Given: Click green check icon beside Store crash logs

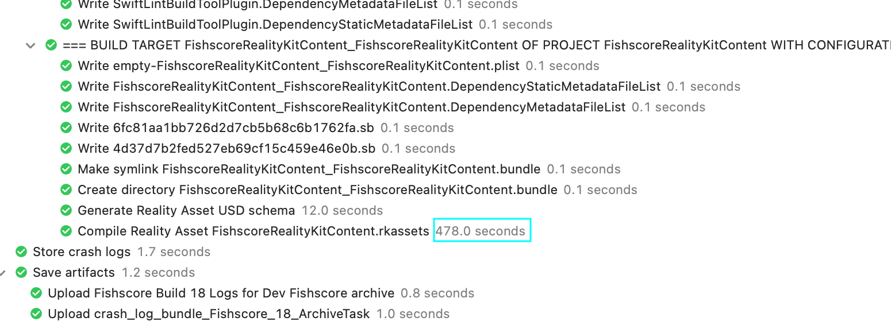Looking at the screenshot, I should (21, 252).
